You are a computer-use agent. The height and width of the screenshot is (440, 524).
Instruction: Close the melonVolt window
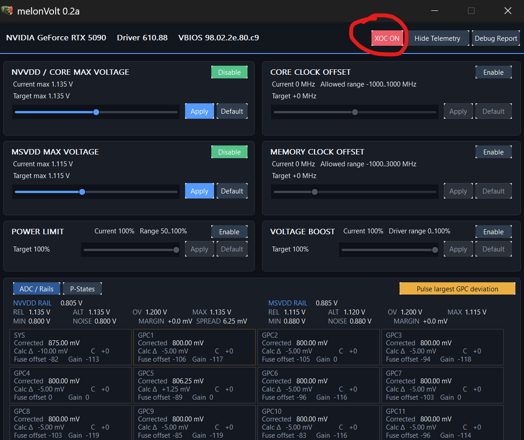tap(508, 11)
